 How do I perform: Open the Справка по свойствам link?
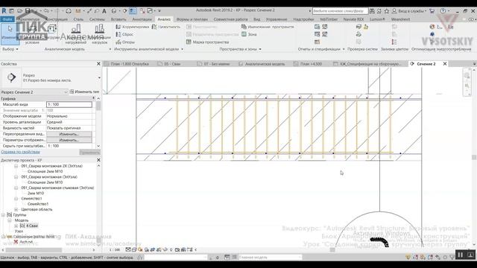[20, 152]
